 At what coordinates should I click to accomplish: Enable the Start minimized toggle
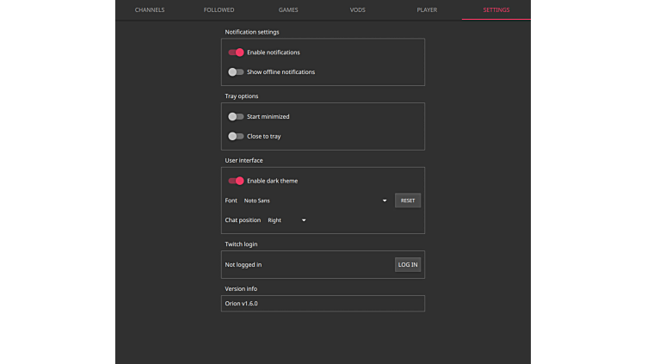(x=236, y=117)
